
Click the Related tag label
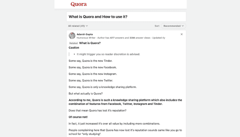[x=73, y=43]
